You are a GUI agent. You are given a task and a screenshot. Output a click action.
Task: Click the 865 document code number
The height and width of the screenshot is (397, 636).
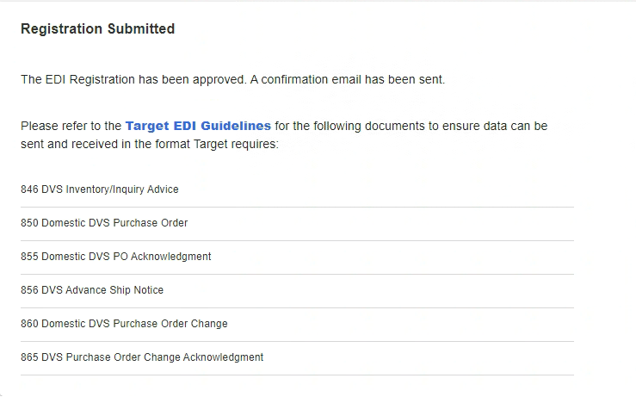click(x=29, y=357)
